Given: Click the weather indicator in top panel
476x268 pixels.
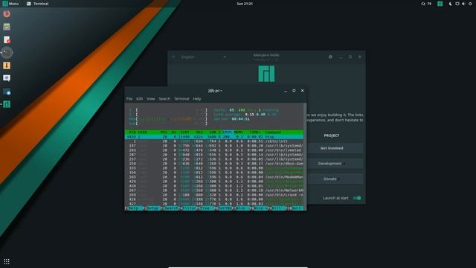Looking at the screenshot, I should pos(426,4).
